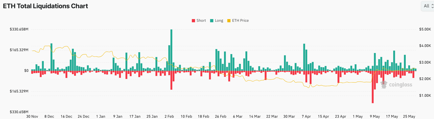Click the coinglass watermark text
Image resolution: width=434 pixels, height=119 pixels.
(x=400, y=85)
